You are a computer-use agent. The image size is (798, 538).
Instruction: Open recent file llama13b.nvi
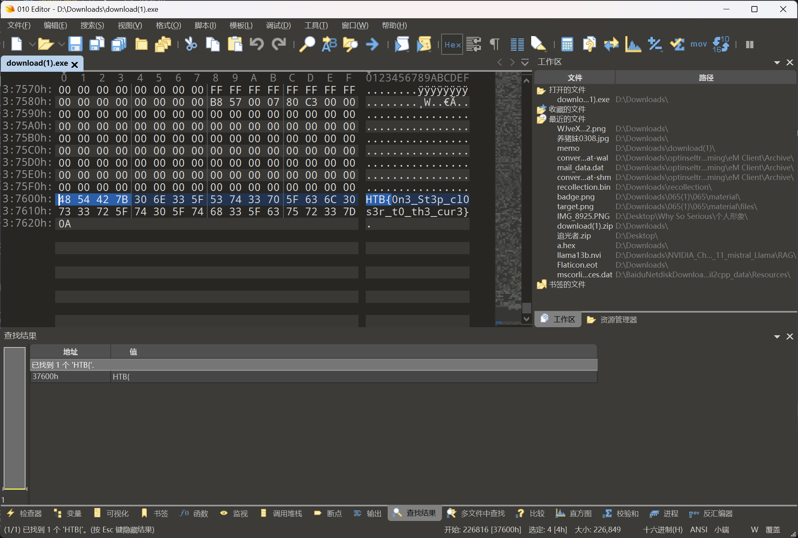(579, 255)
